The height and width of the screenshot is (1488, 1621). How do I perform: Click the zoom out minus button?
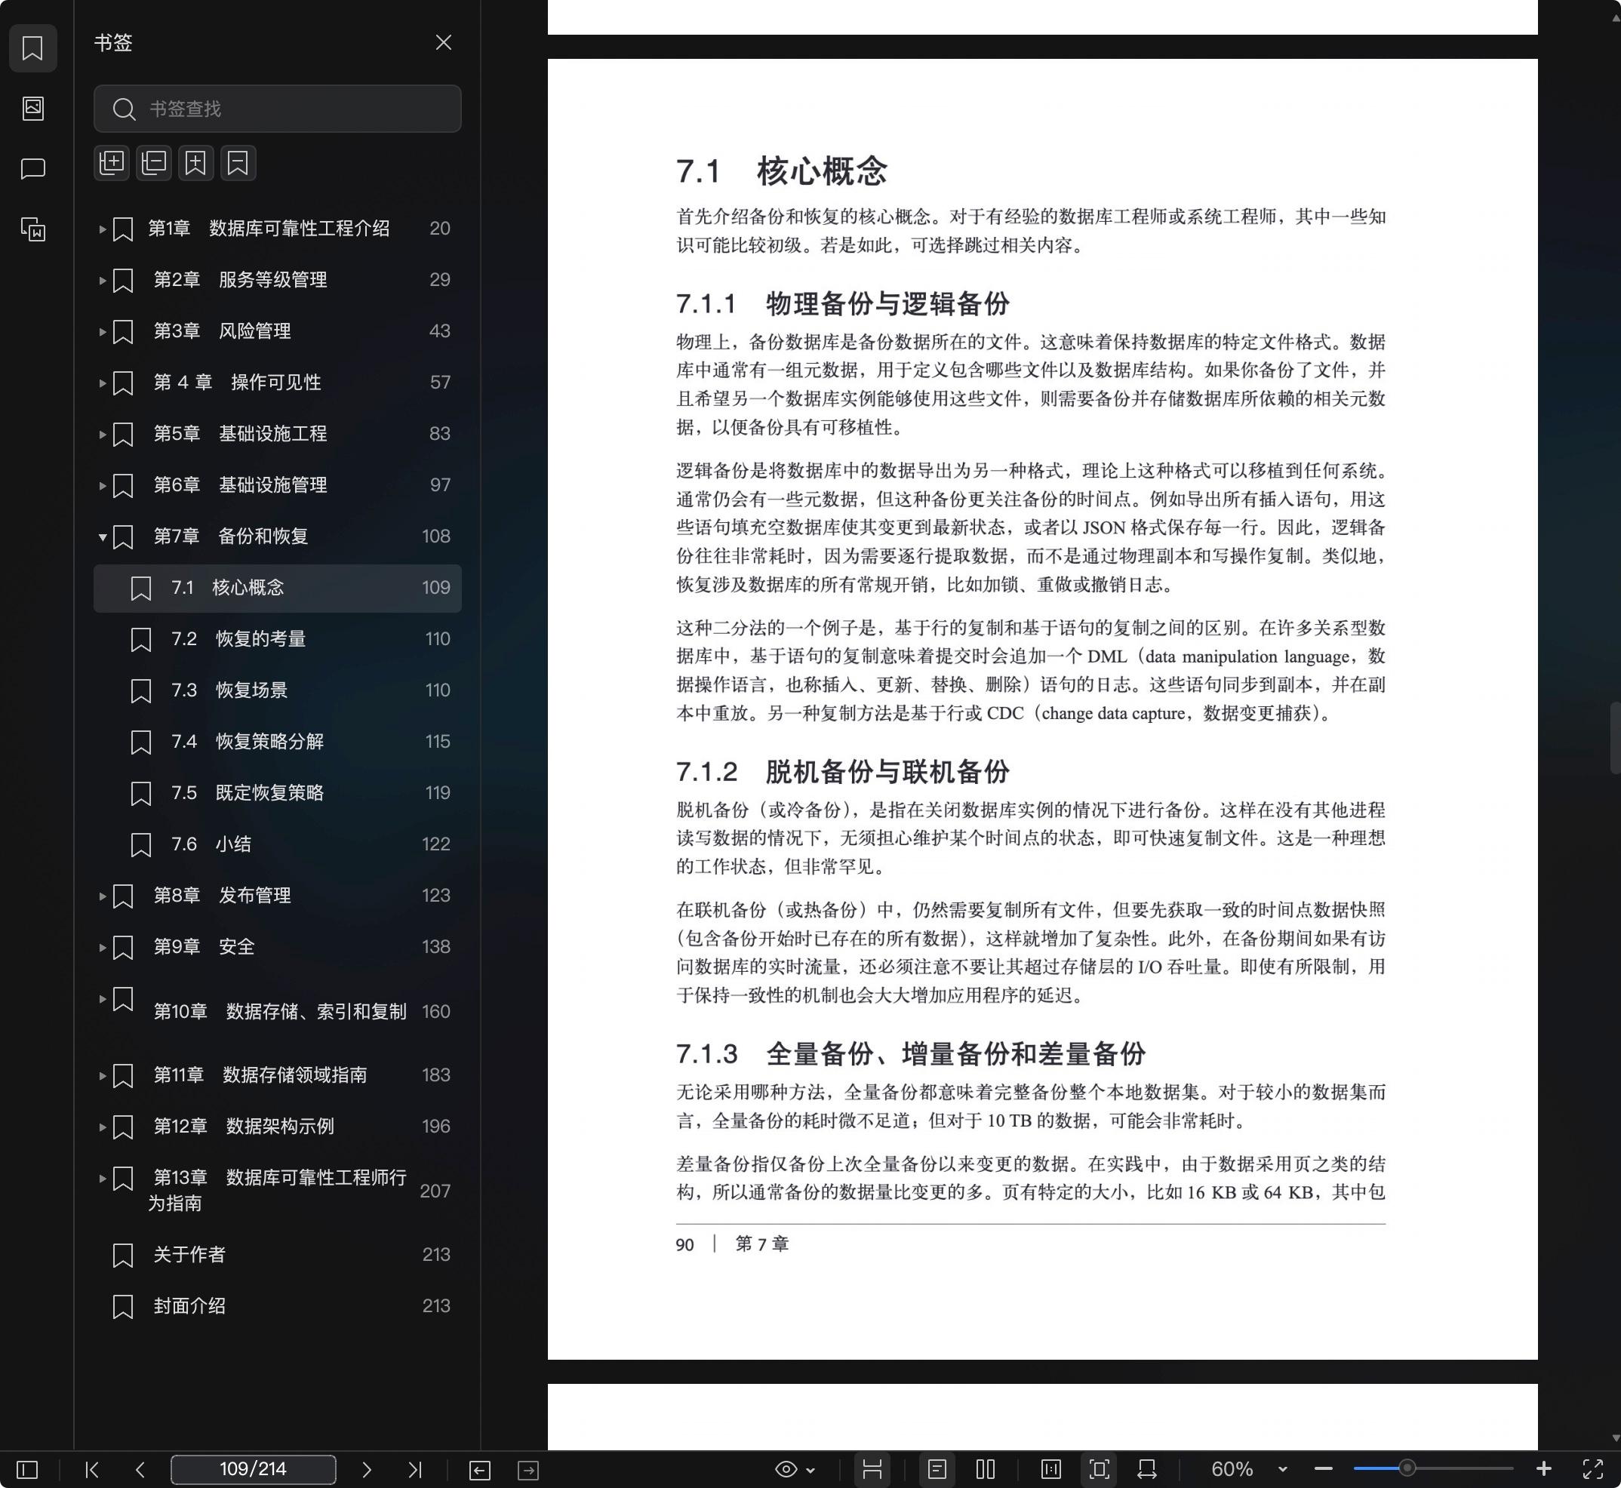1323,1469
